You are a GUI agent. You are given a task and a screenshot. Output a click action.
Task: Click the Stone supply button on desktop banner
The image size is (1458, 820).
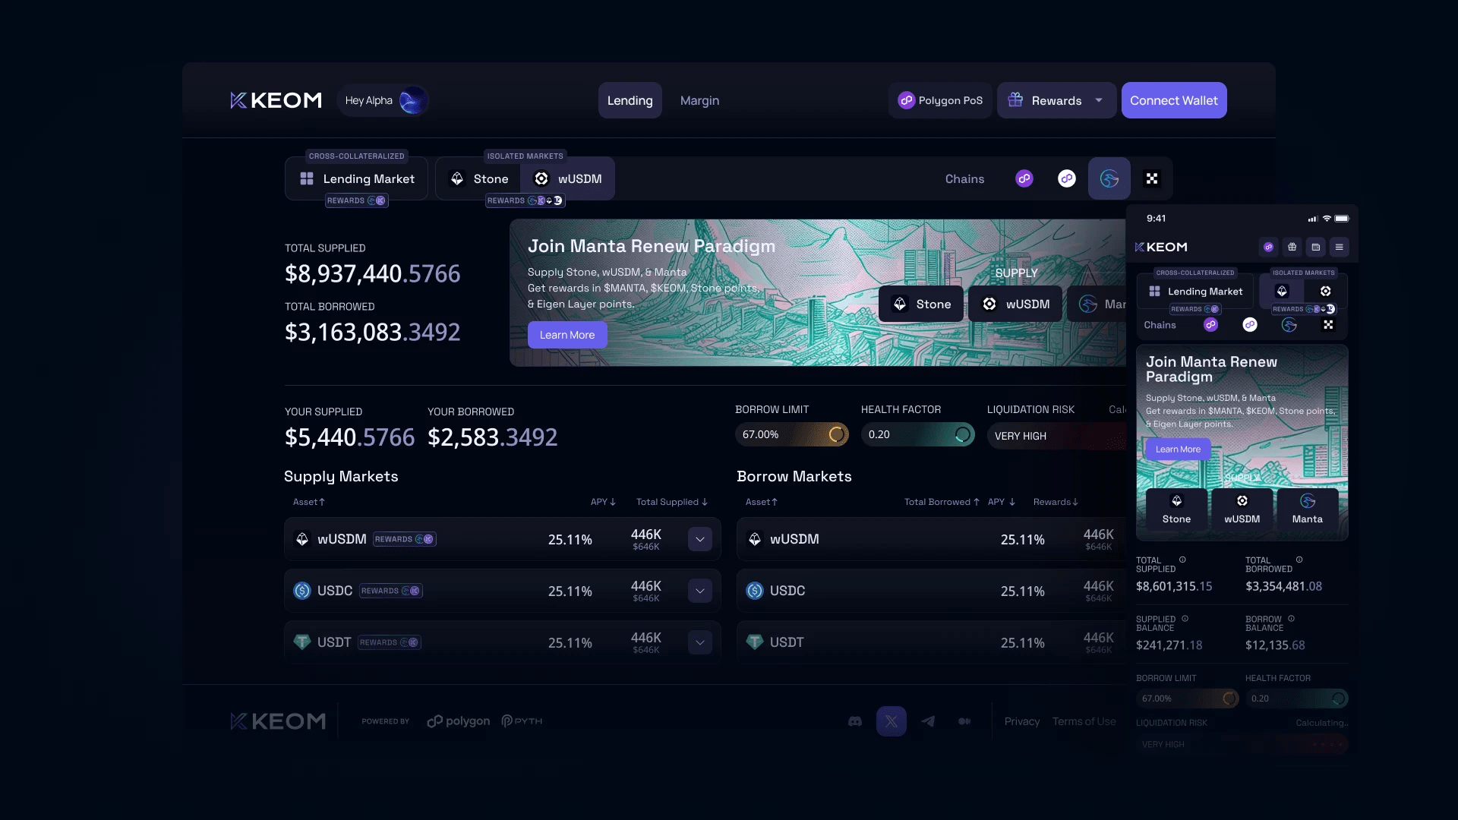(921, 304)
